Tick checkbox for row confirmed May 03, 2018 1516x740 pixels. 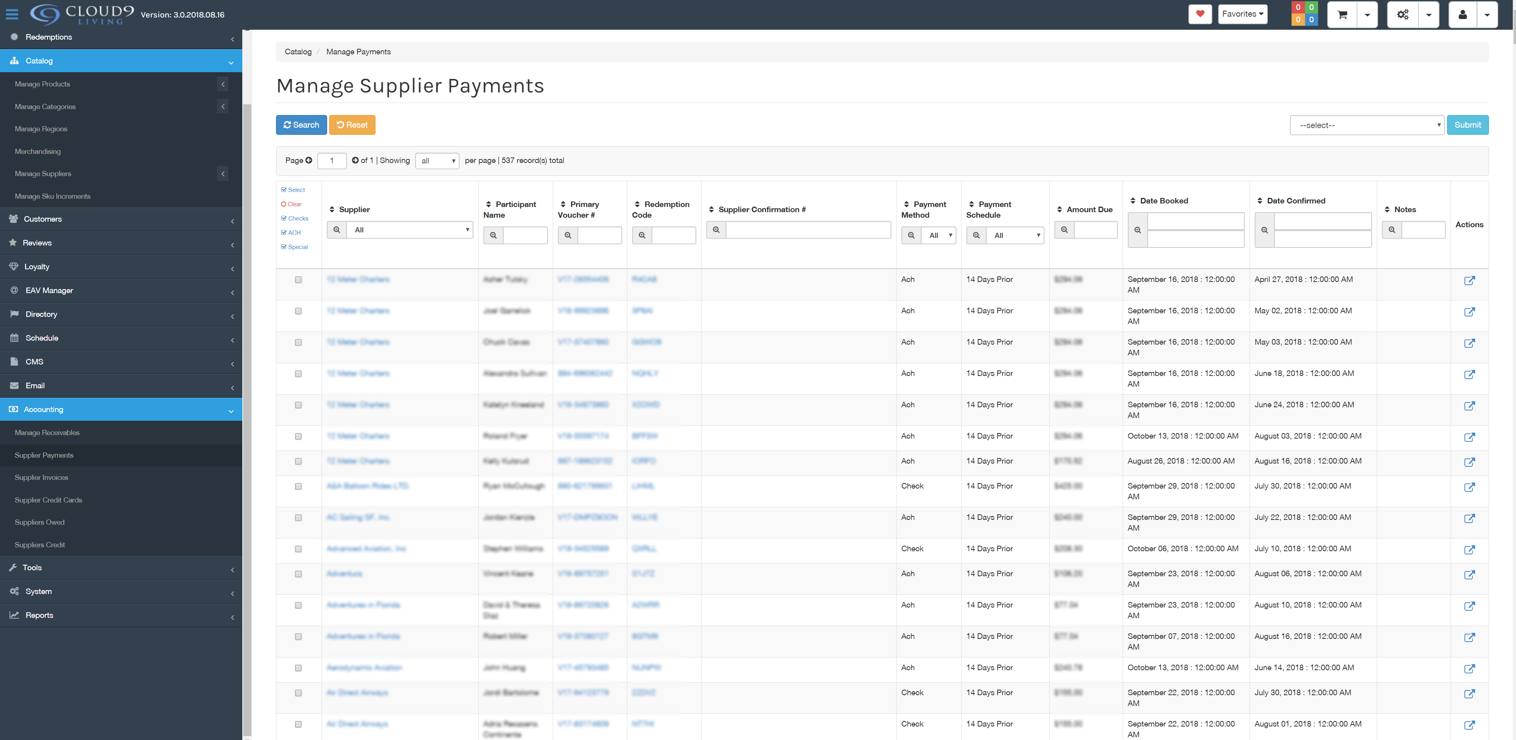tap(298, 343)
